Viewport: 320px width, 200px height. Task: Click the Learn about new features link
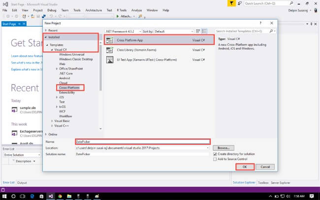27,56
